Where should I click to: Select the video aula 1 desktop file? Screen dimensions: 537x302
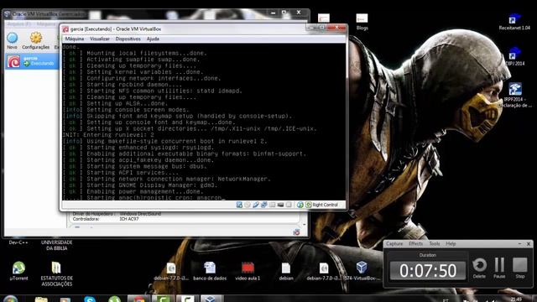(x=248, y=271)
